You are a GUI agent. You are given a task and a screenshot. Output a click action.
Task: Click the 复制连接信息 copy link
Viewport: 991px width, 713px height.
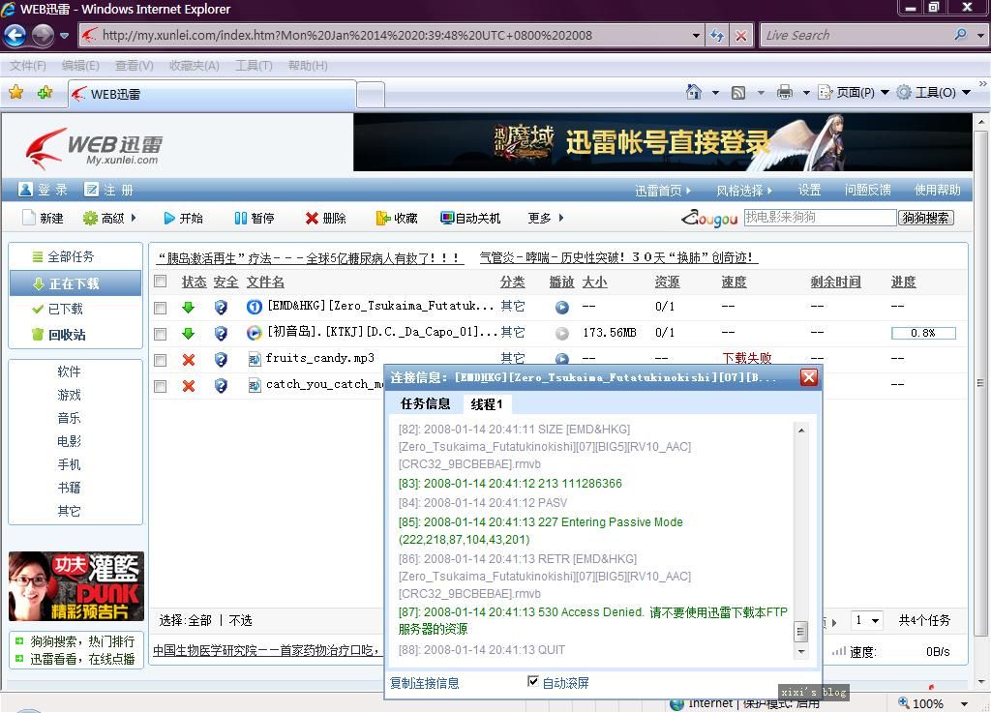(x=424, y=683)
